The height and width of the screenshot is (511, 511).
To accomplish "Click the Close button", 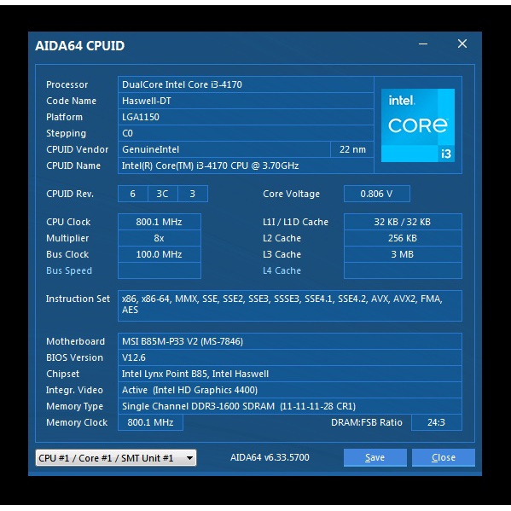I will [x=444, y=457].
